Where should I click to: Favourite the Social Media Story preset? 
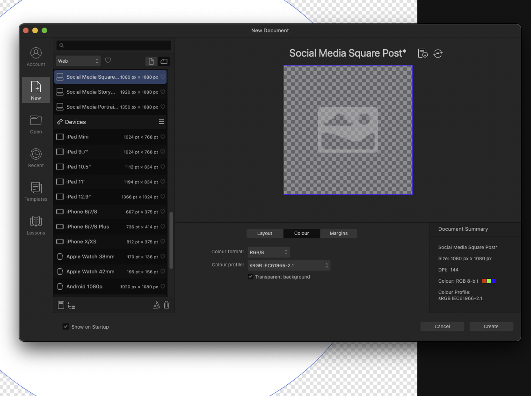click(163, 92)
